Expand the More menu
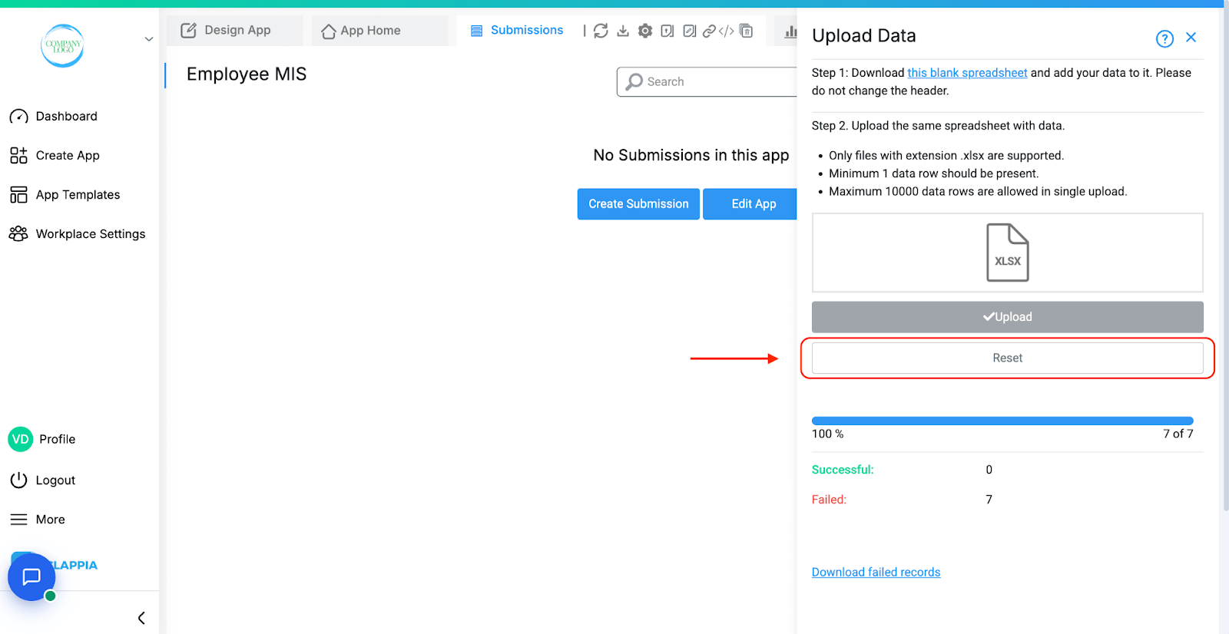The width and height of the screenshot is (1229, 634). point(37,520)
